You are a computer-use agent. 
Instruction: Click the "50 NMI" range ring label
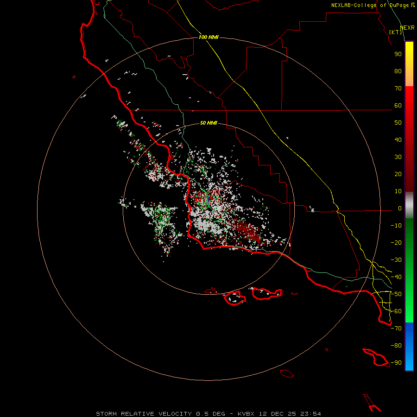tap(208, 123)
